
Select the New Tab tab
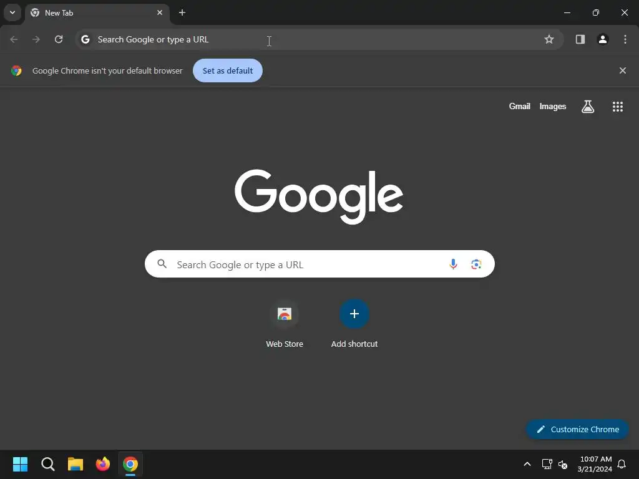point(97,13)
